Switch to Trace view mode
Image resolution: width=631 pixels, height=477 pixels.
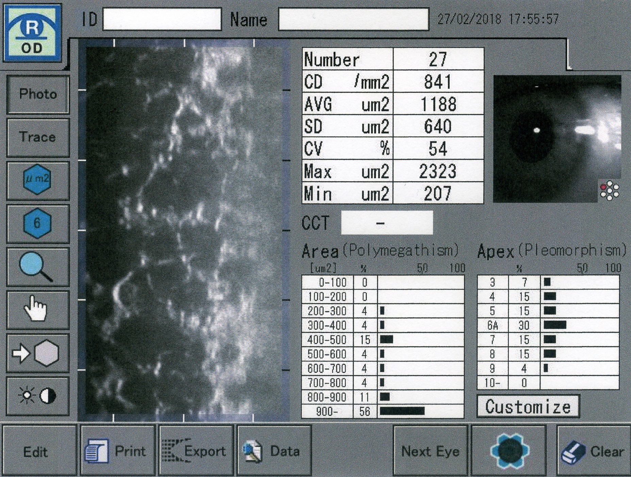(37, 137)
